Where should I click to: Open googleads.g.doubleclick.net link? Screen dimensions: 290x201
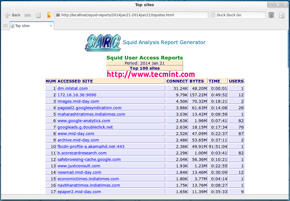click(85, 127)
